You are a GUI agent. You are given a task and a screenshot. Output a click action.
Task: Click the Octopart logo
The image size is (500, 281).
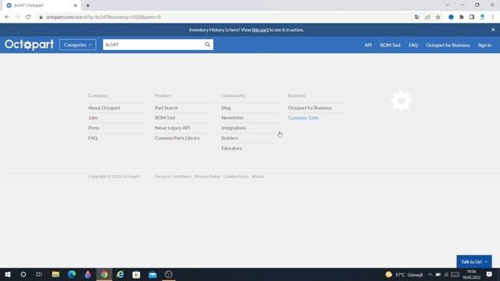coord(29,44)
